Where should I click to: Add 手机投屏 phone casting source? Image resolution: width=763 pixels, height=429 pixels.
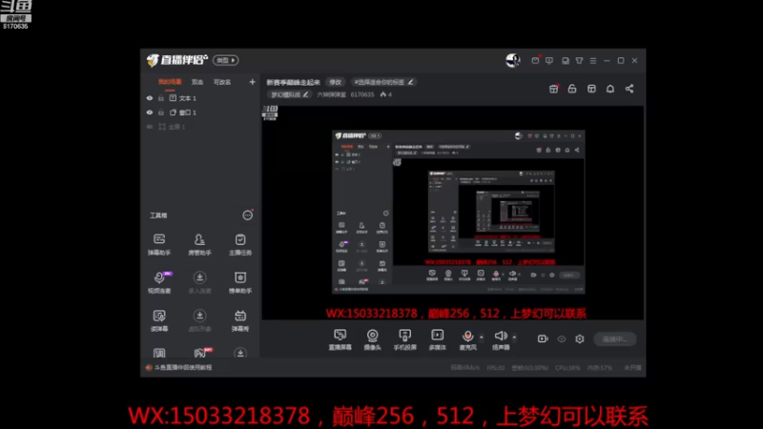[404, 339]
